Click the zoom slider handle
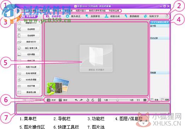The height and width of the screenshot is (129, 185). tap(117, 100)
